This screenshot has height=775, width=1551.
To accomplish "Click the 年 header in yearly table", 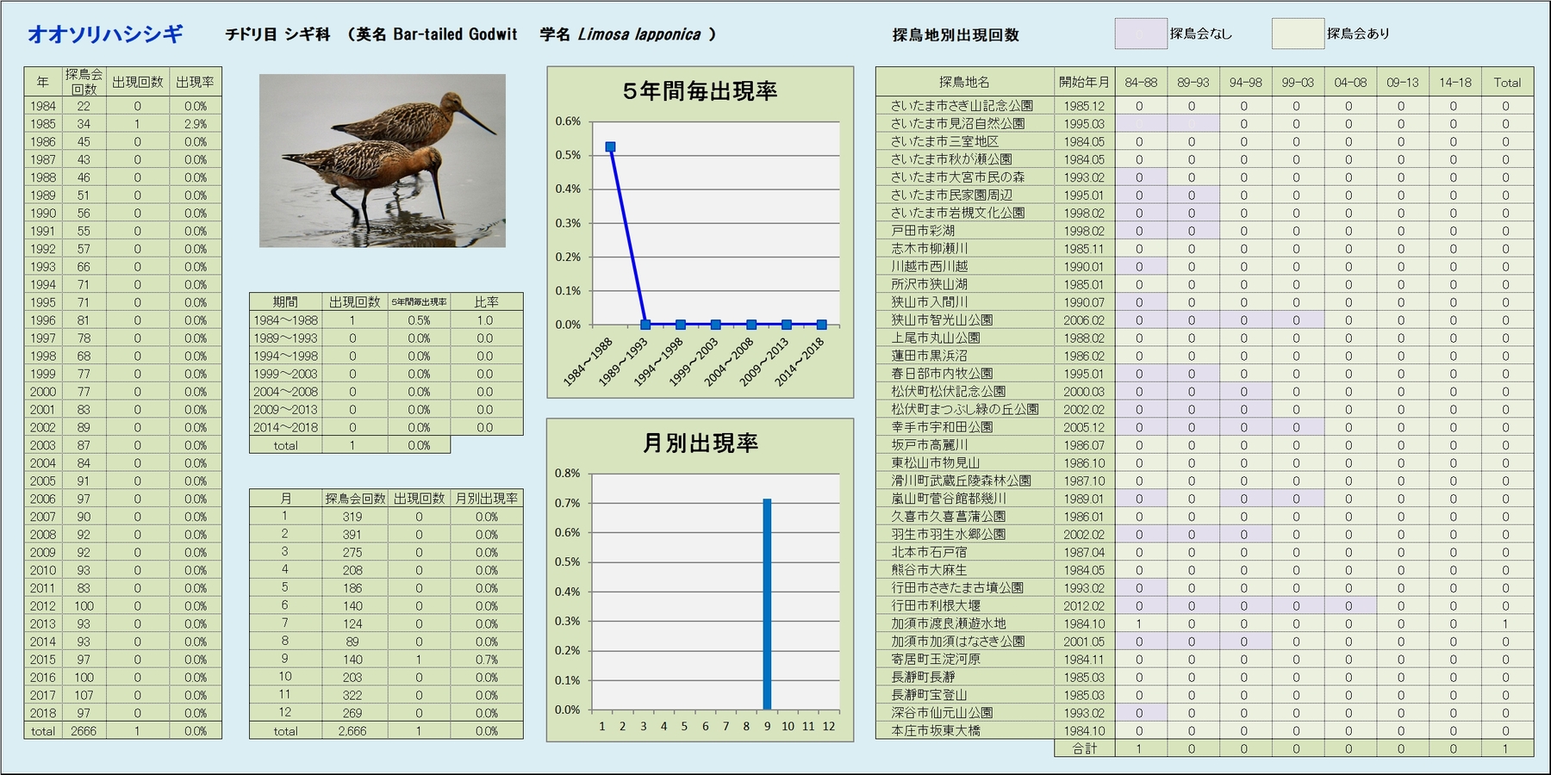I will [42, 82].
